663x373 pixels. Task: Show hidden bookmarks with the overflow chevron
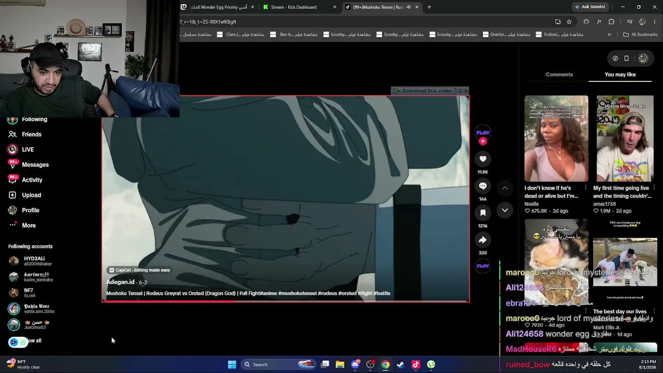[609, 35]
